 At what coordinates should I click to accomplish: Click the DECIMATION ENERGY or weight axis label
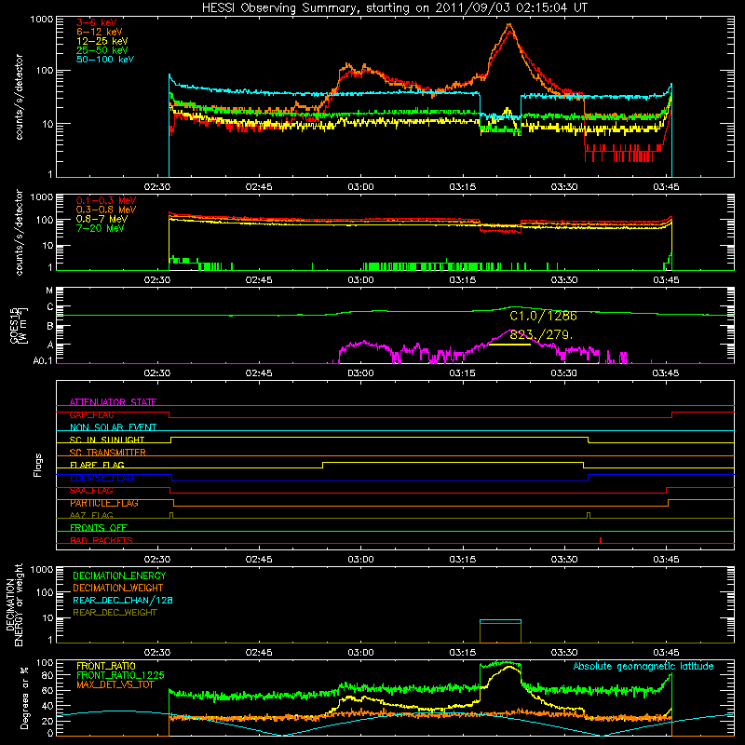[14, 604]
